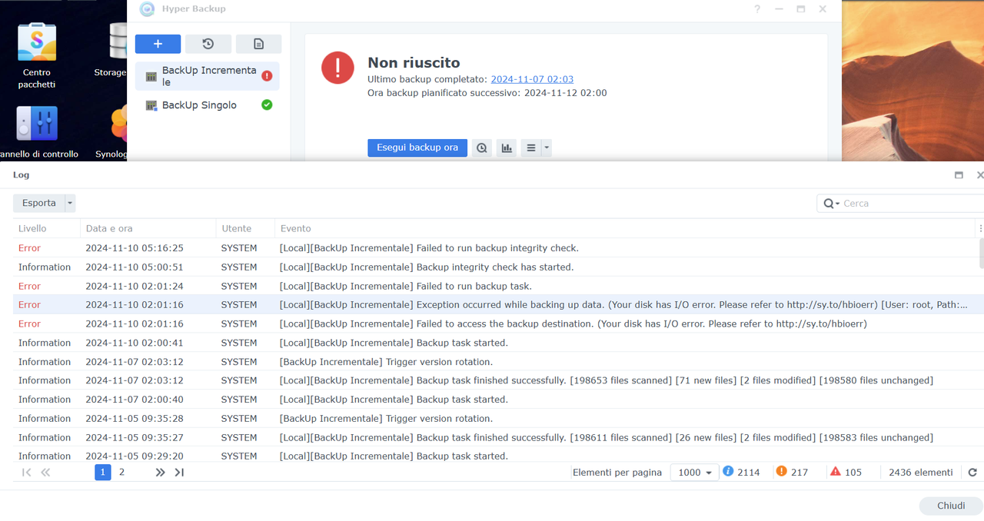Advance to next log pages
The width and height of the screenshot is (984, 521).
point(160,473)
